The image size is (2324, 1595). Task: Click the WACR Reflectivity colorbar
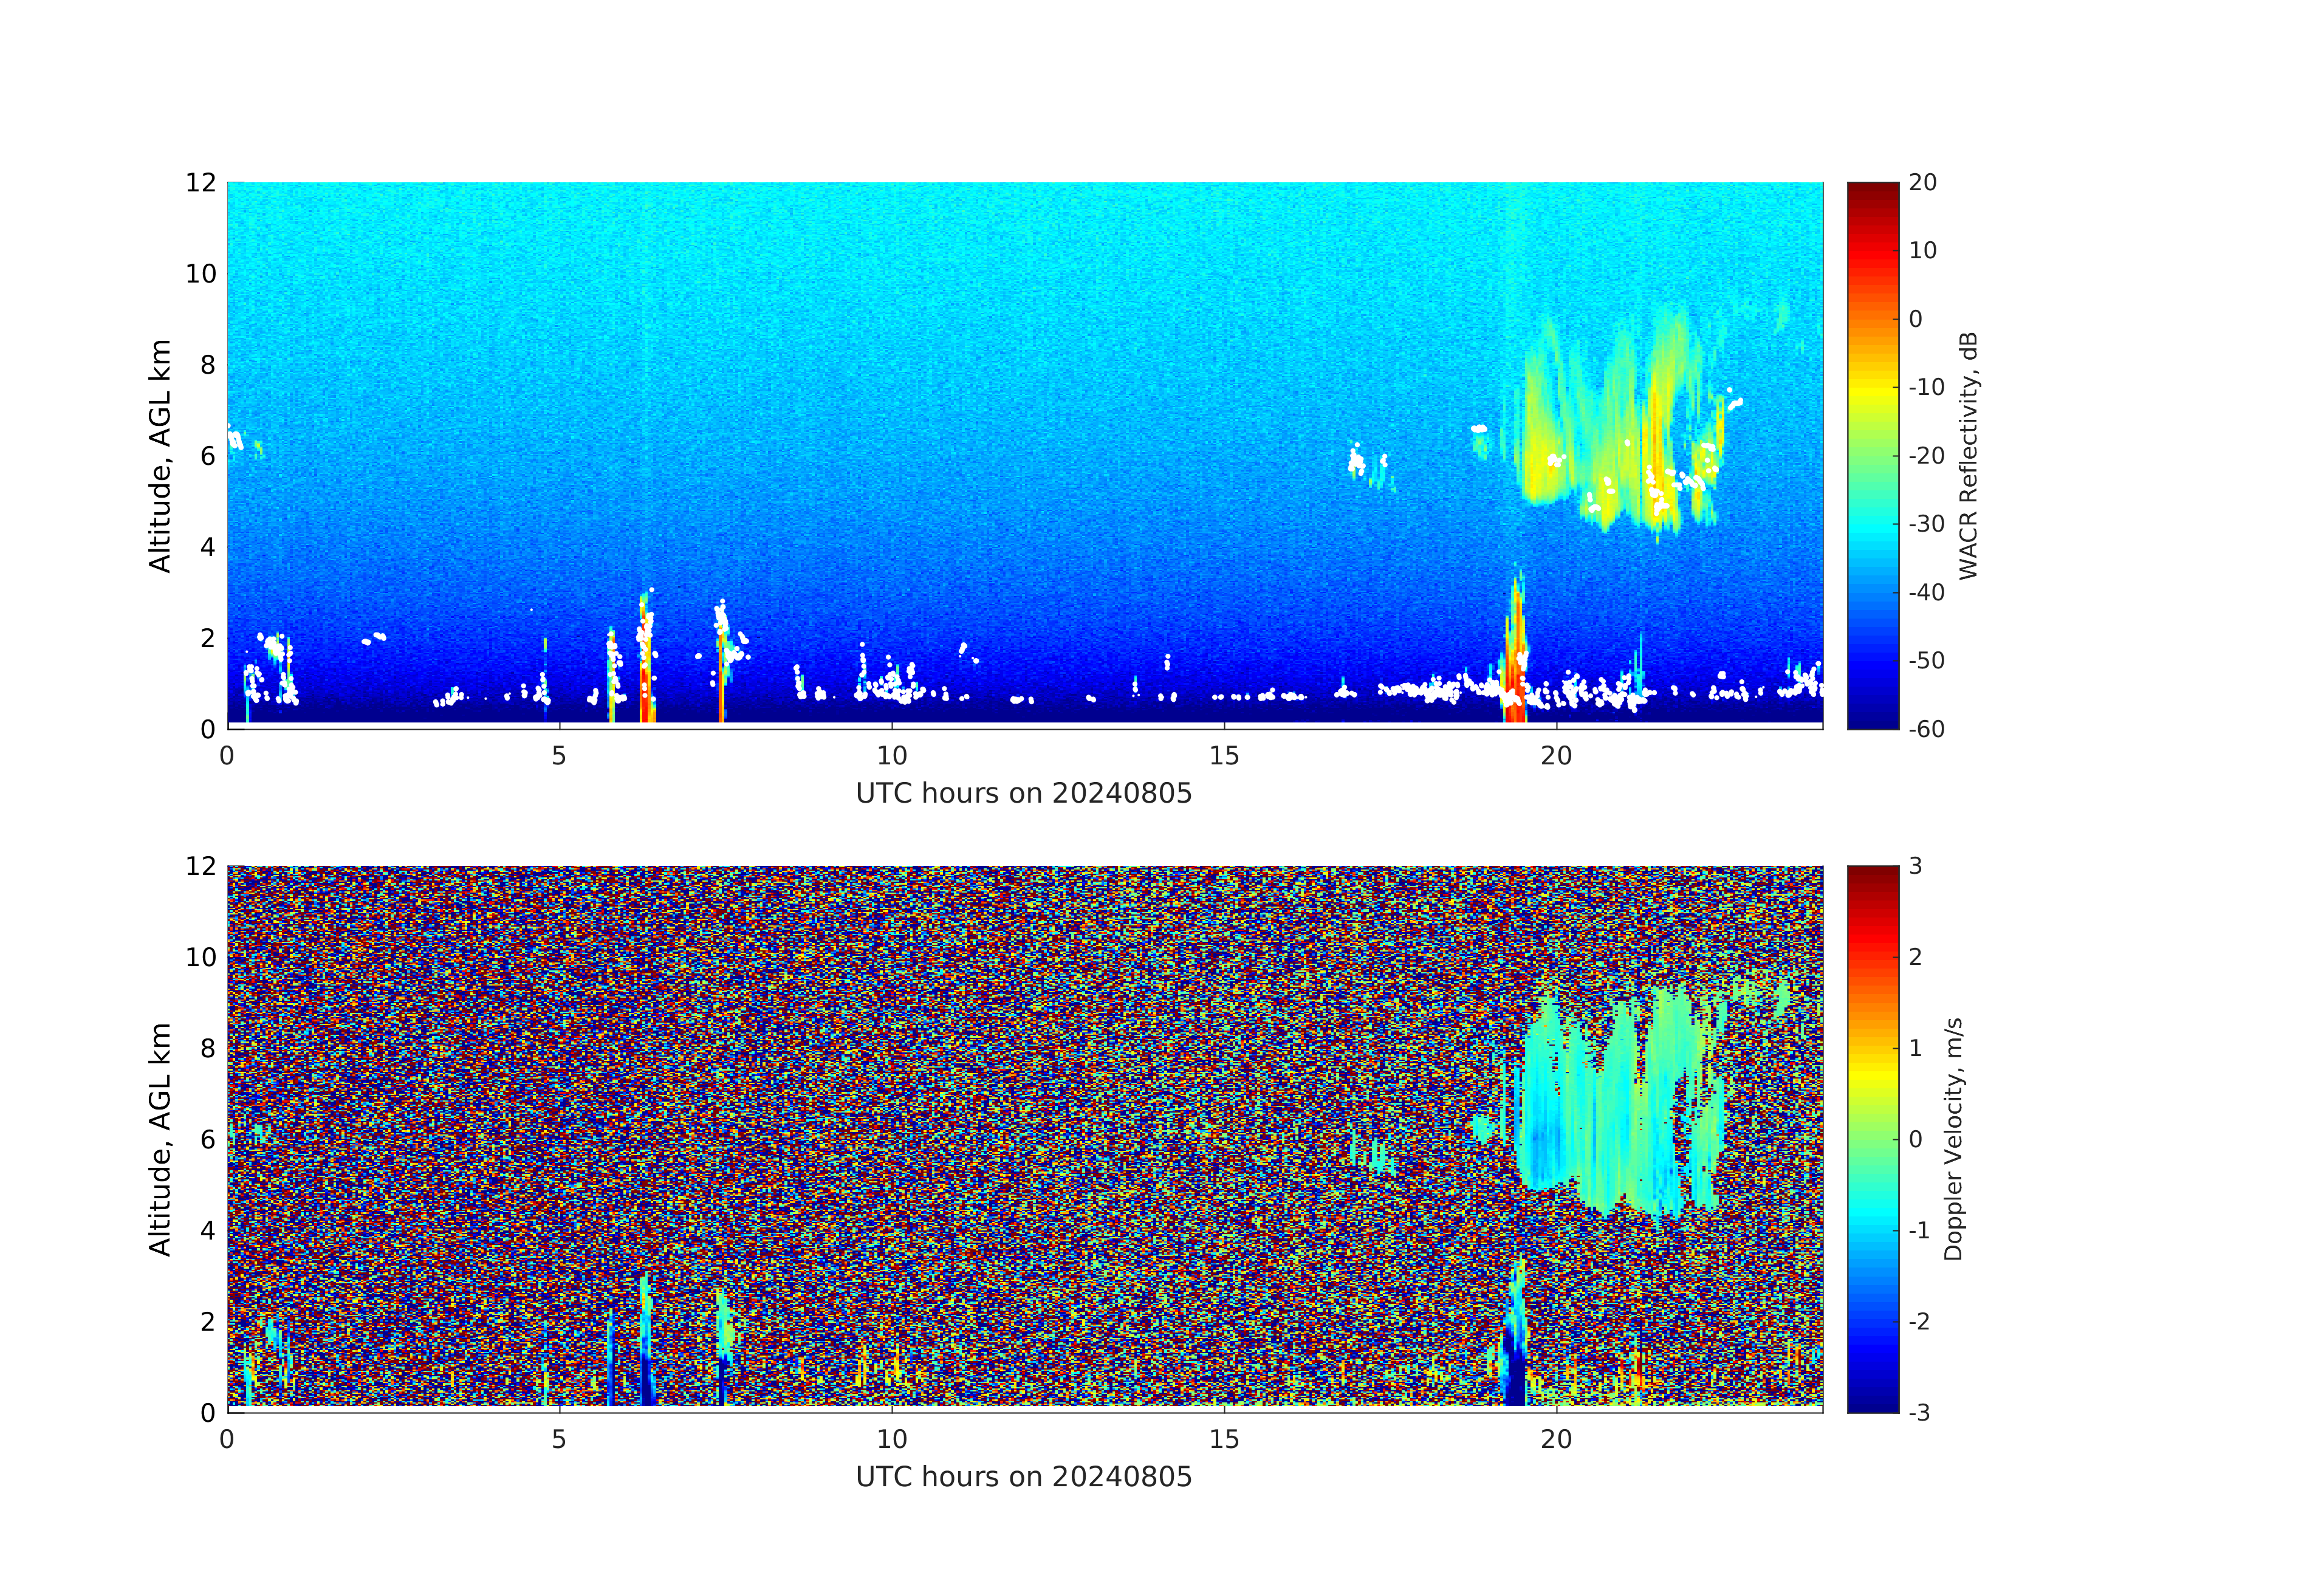1872,455
